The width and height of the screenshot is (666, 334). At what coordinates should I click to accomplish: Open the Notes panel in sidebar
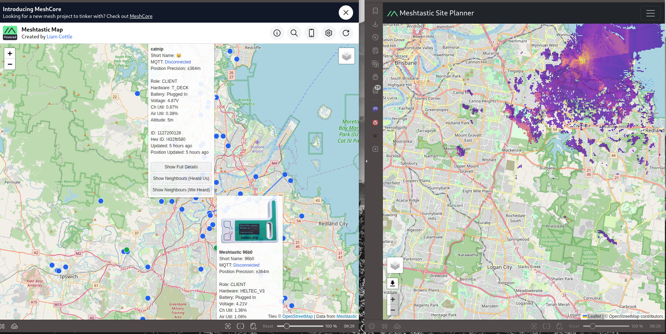pos(375,51)
